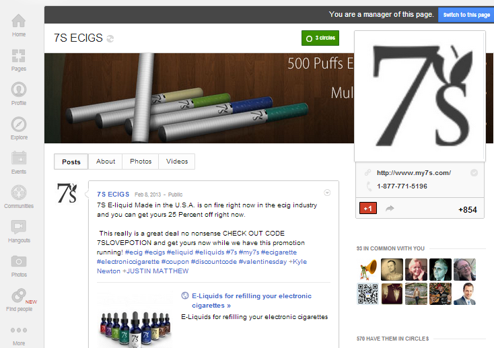The height and width of the screenshot is (348, 494).
Task: Click hashtag #ecigarette
Action: [279, 252]
